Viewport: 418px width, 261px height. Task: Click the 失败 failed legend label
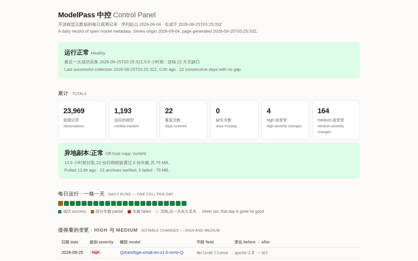click(142, 211)
